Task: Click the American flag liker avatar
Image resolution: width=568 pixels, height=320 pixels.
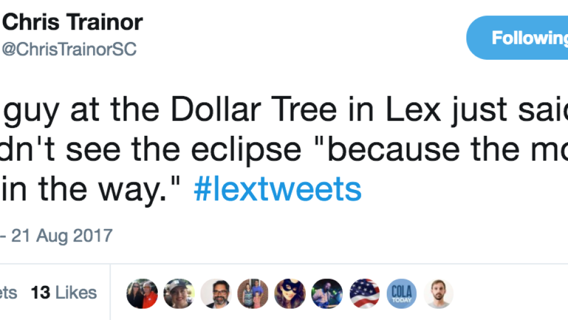Action: point(364,294)
